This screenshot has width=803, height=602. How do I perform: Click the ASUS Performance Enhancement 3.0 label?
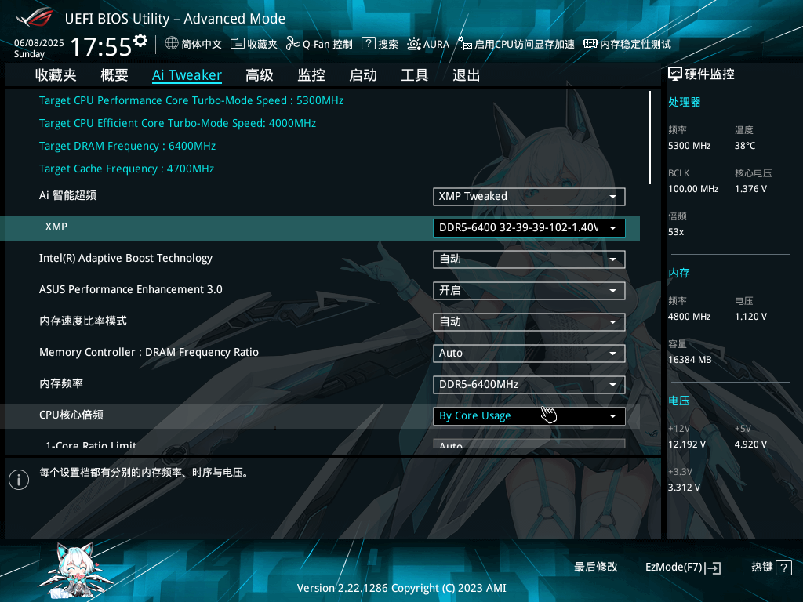coord(131,289)
